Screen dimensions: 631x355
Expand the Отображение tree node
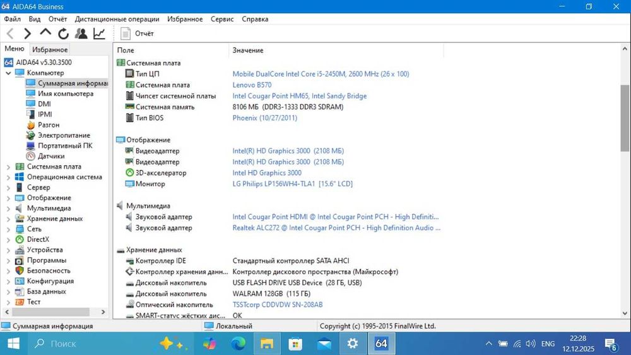8,198
